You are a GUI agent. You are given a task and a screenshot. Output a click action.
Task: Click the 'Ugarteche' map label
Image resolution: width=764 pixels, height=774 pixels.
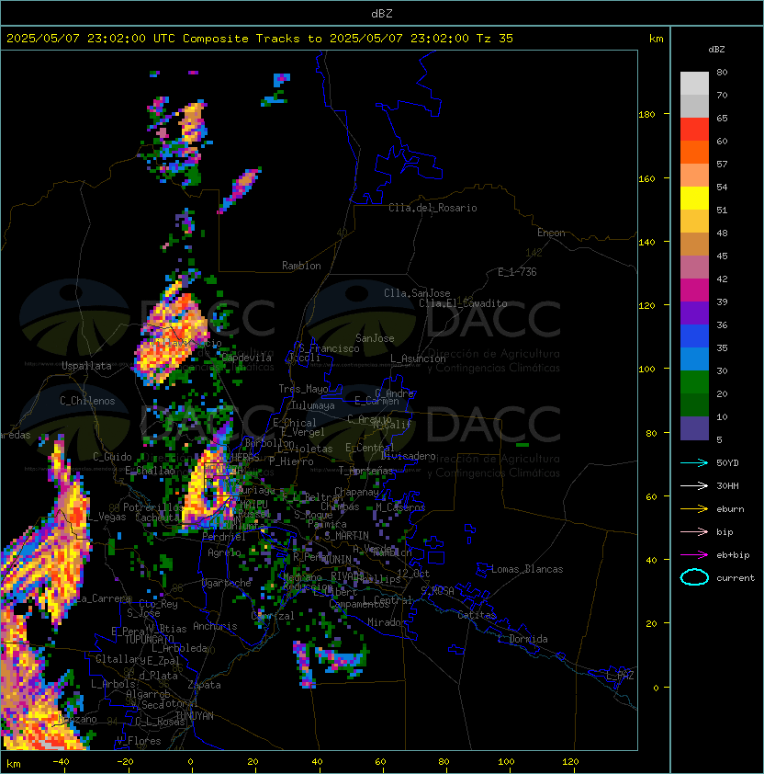pos(227,583)
